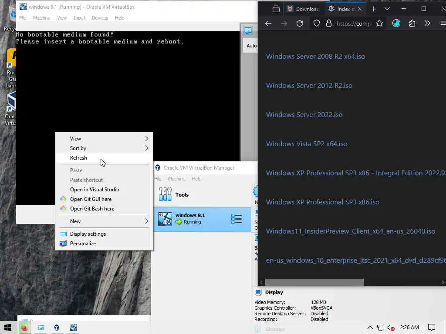The image size is (446, 334).
Task: Open Firefox from the taskbar
Action: click(x=25, y=327)
